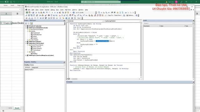
Task: Collapse VBAProject (DATA.xlsm) node
Action: [26, 43]
